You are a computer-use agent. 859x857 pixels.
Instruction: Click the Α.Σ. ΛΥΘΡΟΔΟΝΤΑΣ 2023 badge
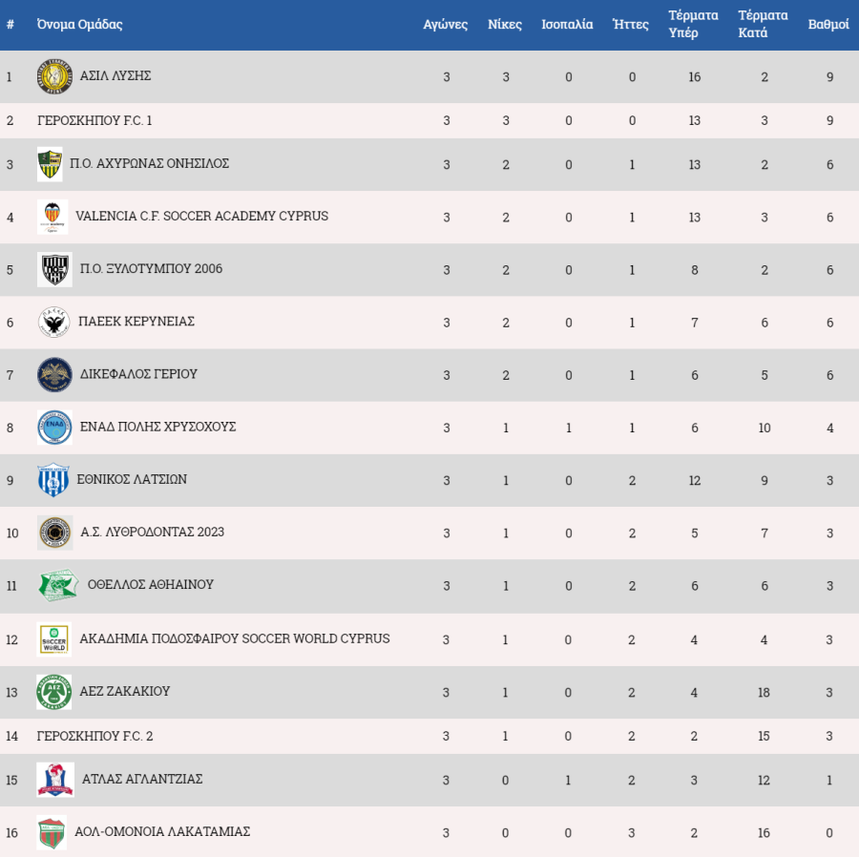click(x=54, y=533)
